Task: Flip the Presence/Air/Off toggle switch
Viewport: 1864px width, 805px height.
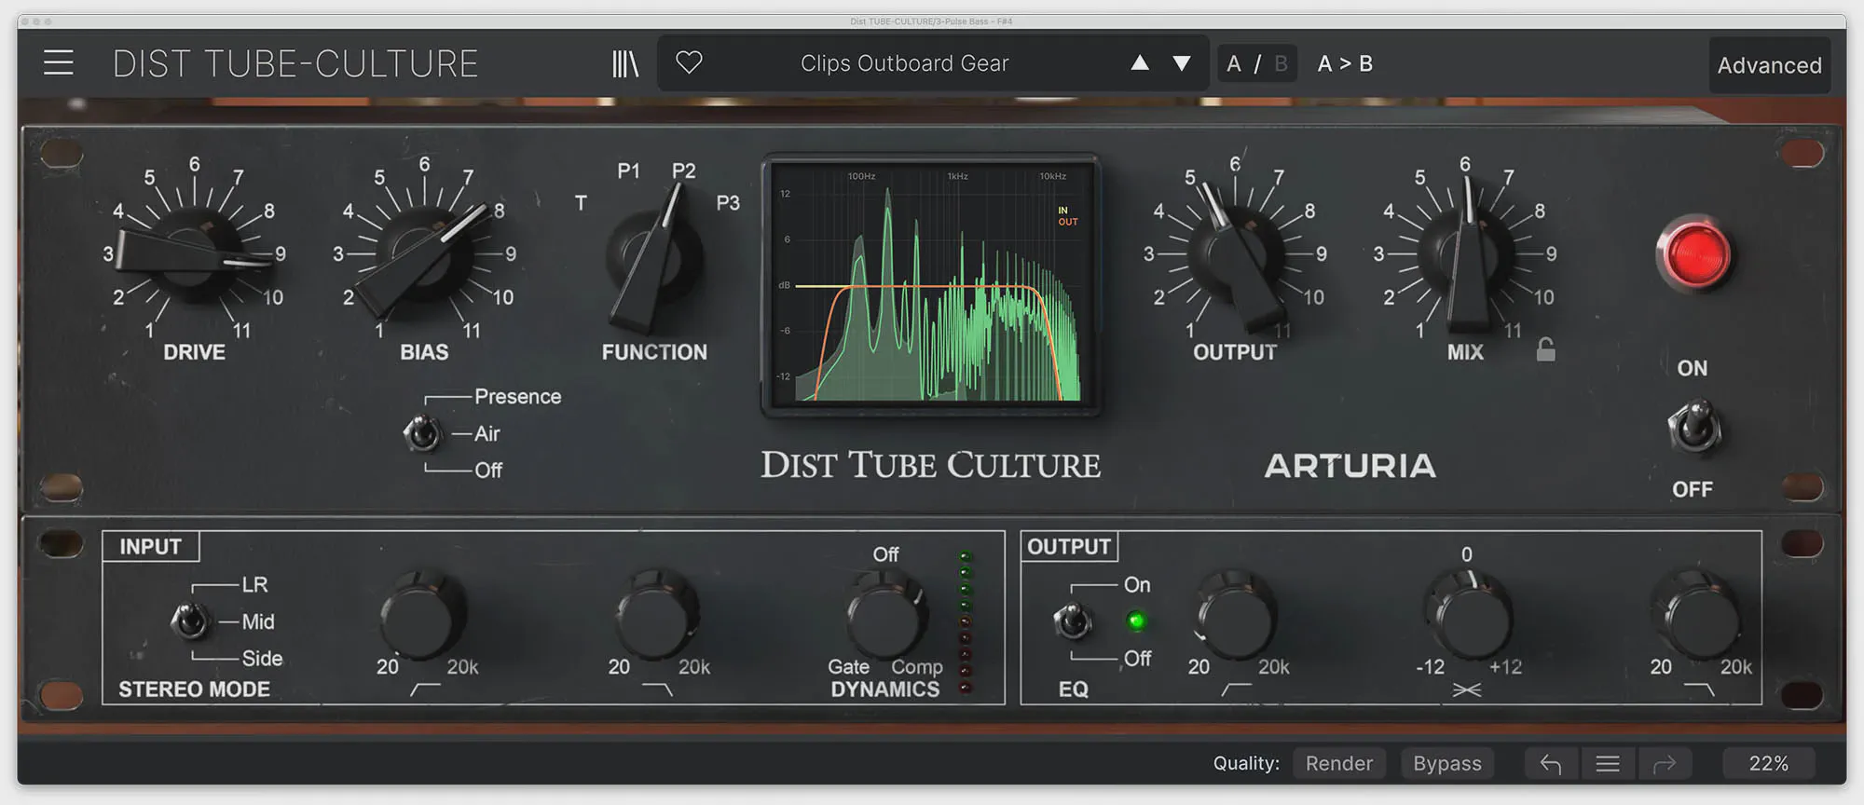Action: tap(422, 433)
